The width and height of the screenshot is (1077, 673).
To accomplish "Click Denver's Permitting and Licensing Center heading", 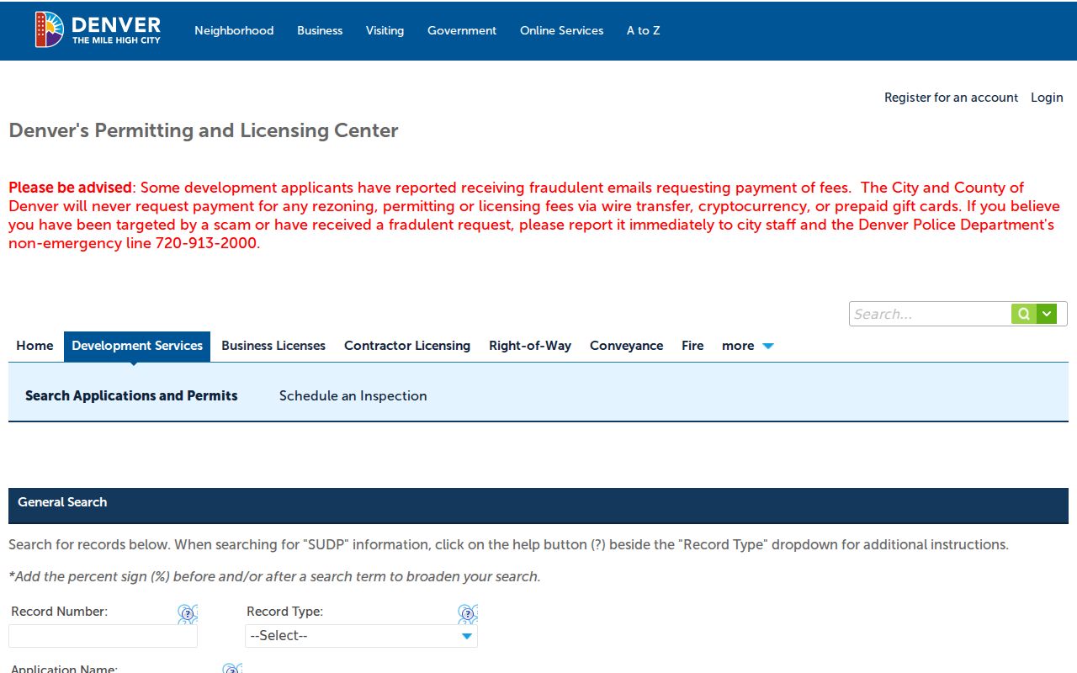I will click(x=204, y=130).
